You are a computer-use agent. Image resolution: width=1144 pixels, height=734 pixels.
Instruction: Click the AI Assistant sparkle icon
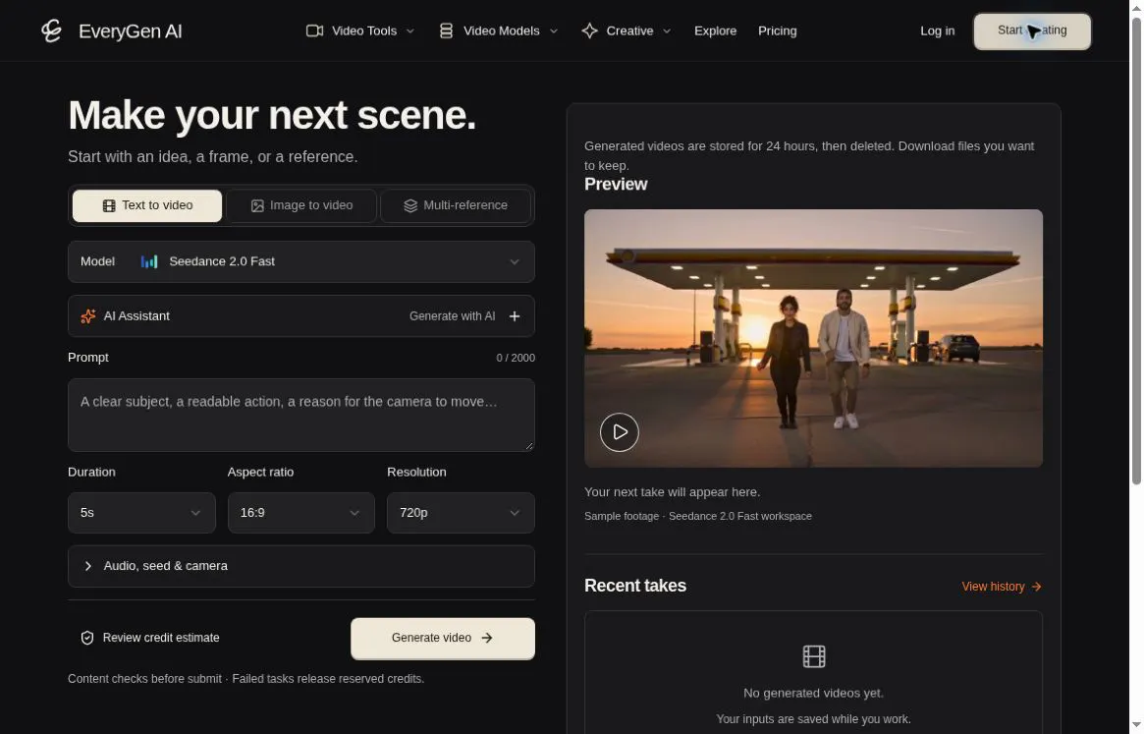(x=88, y=316)
